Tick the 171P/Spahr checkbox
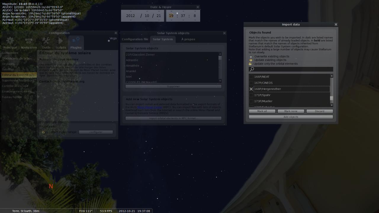Viewport: 379px width, 213px height. (251, 95)
